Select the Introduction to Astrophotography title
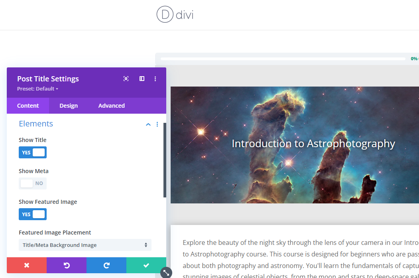 (x=313, y=144)
